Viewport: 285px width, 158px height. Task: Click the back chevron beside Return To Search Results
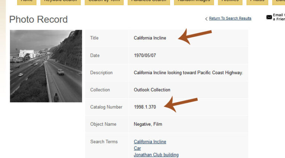(x=206, y=19)
